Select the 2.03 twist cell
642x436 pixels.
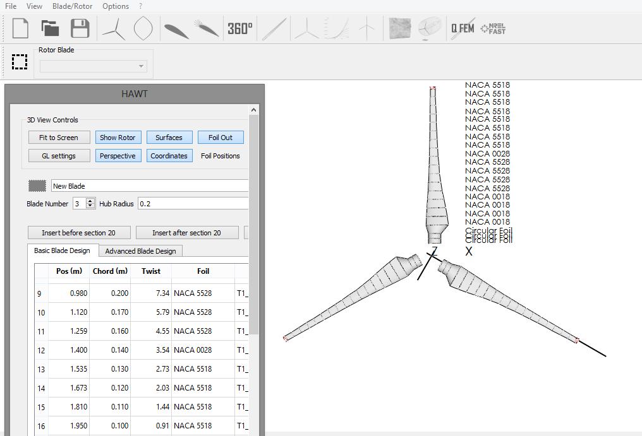[151, 388]
